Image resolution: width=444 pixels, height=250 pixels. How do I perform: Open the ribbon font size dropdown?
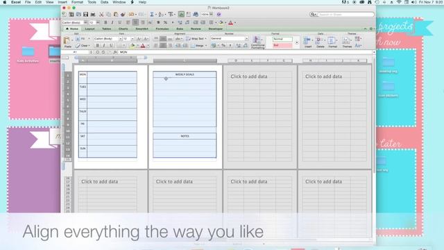[133, 39]
